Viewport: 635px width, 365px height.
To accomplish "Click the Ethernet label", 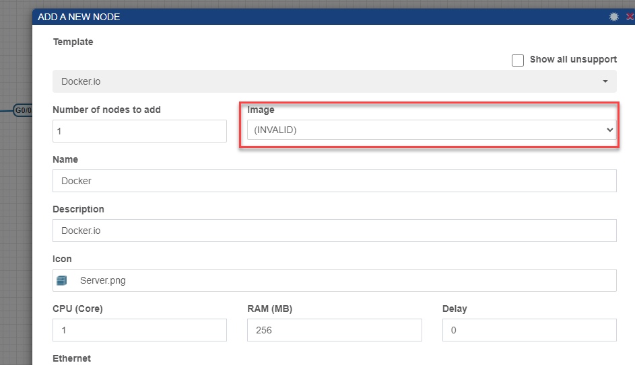I will 71,358.
